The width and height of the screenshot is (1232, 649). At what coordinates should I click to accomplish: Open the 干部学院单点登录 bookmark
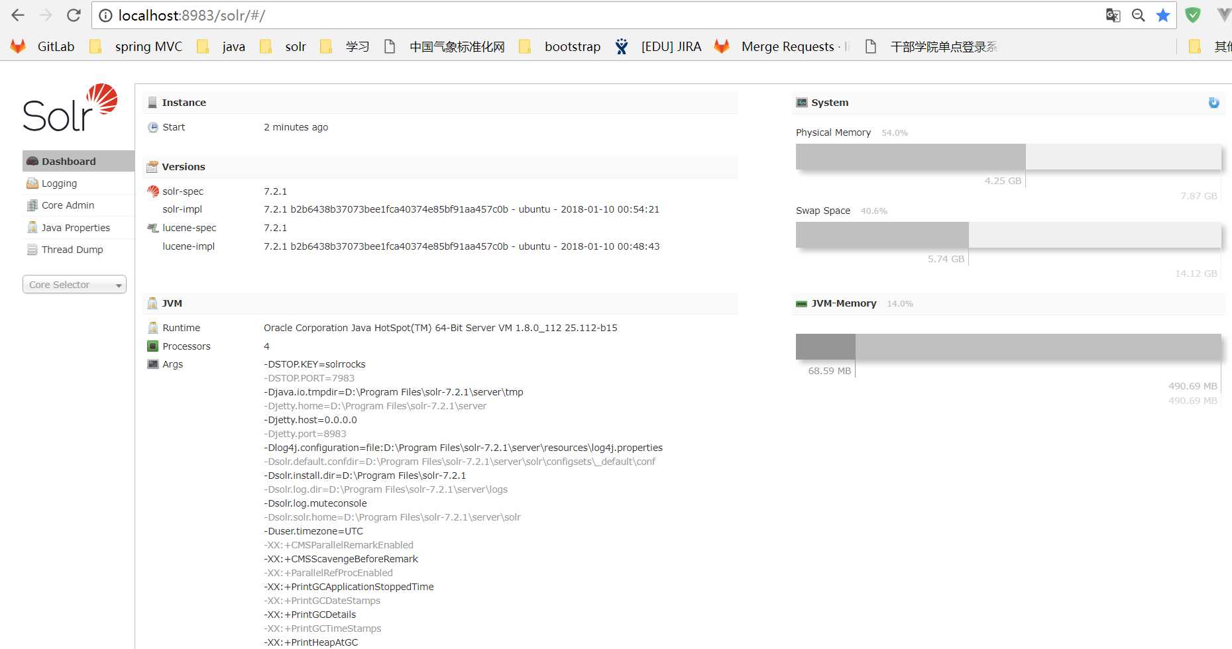pos(931,46)
